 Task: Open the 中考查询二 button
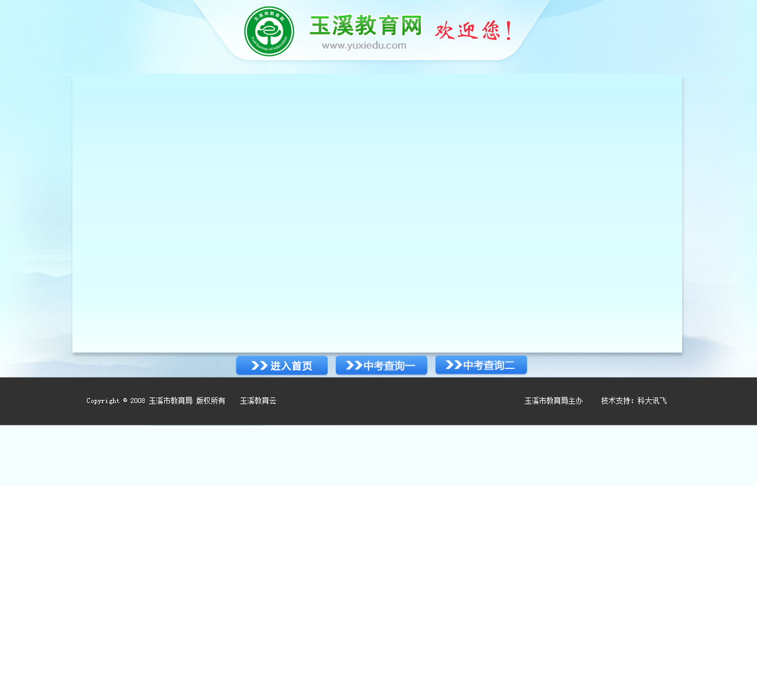(x=481, y=365)
